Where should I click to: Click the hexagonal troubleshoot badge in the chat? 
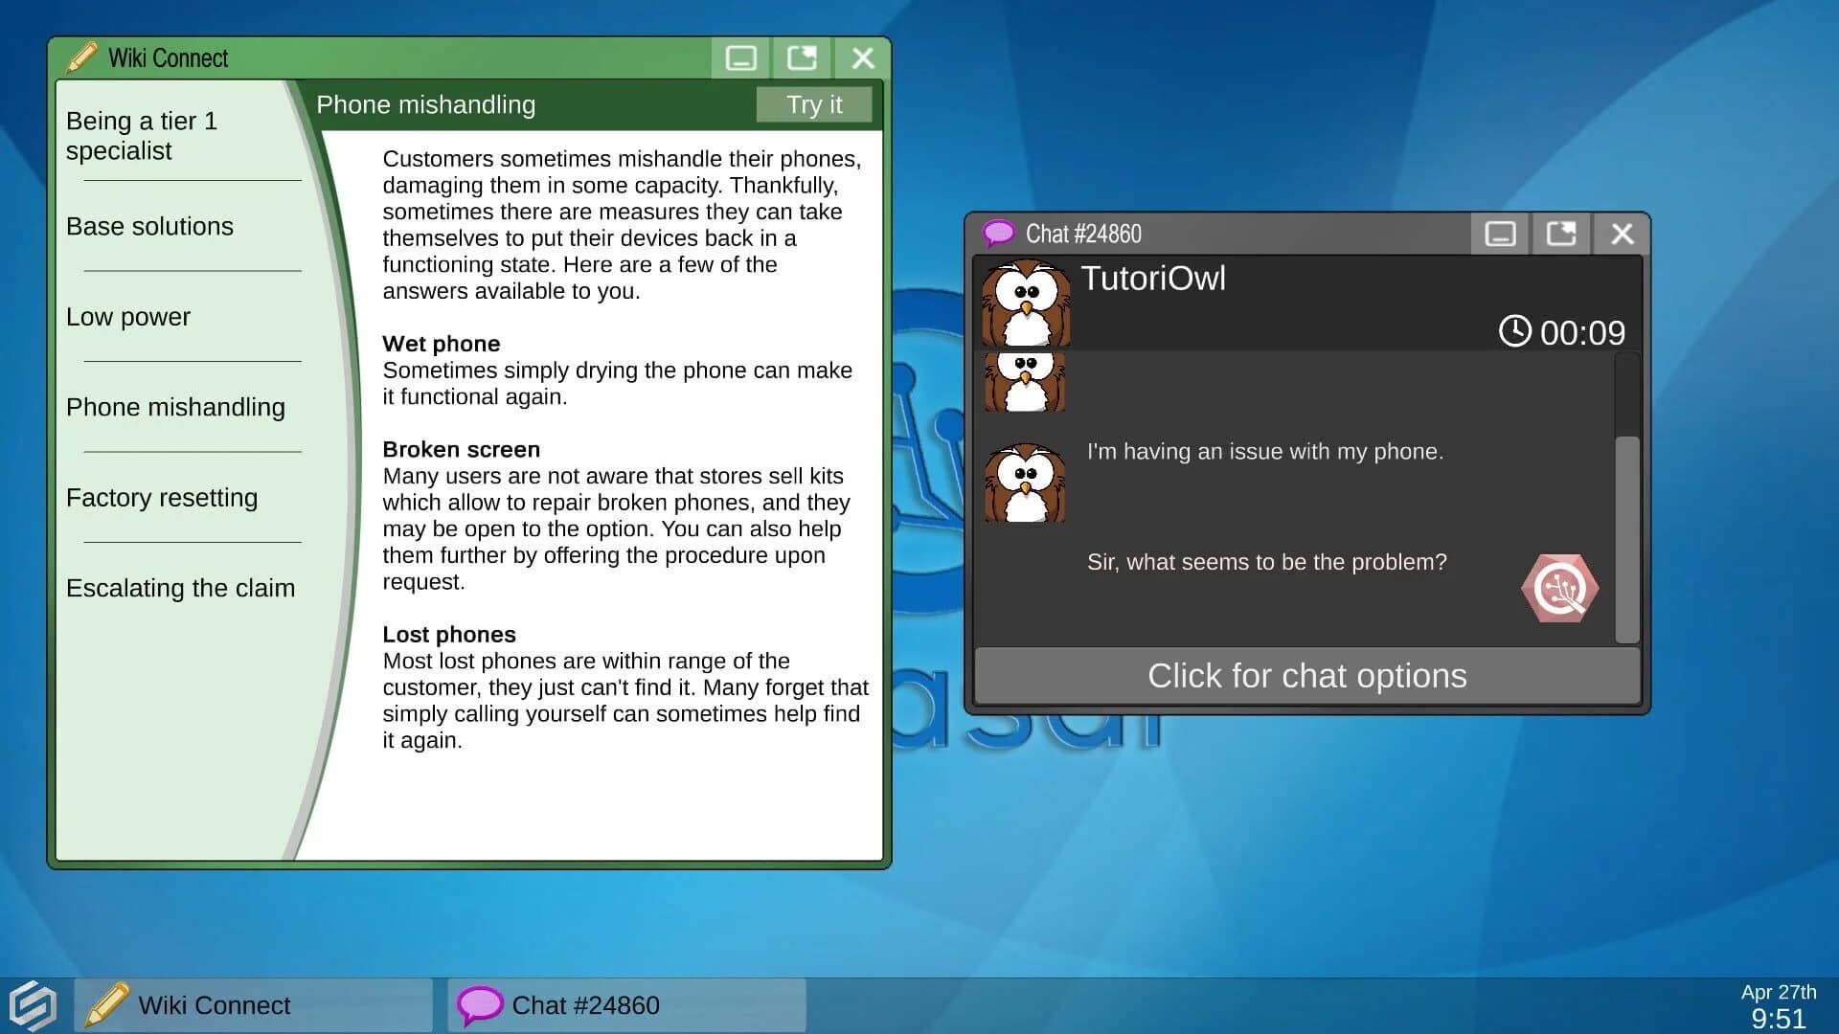point(1559,588)
